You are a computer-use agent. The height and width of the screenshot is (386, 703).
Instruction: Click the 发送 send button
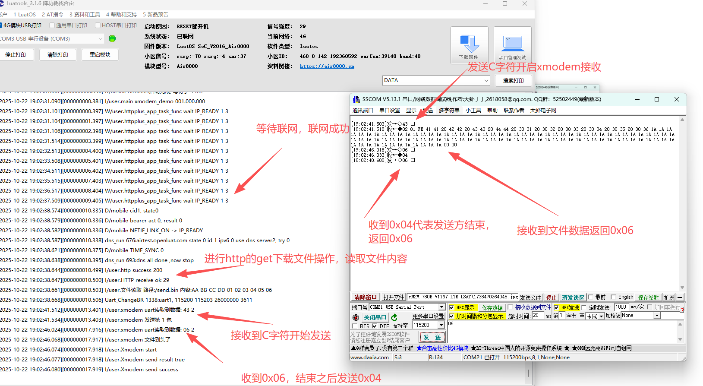432,337
